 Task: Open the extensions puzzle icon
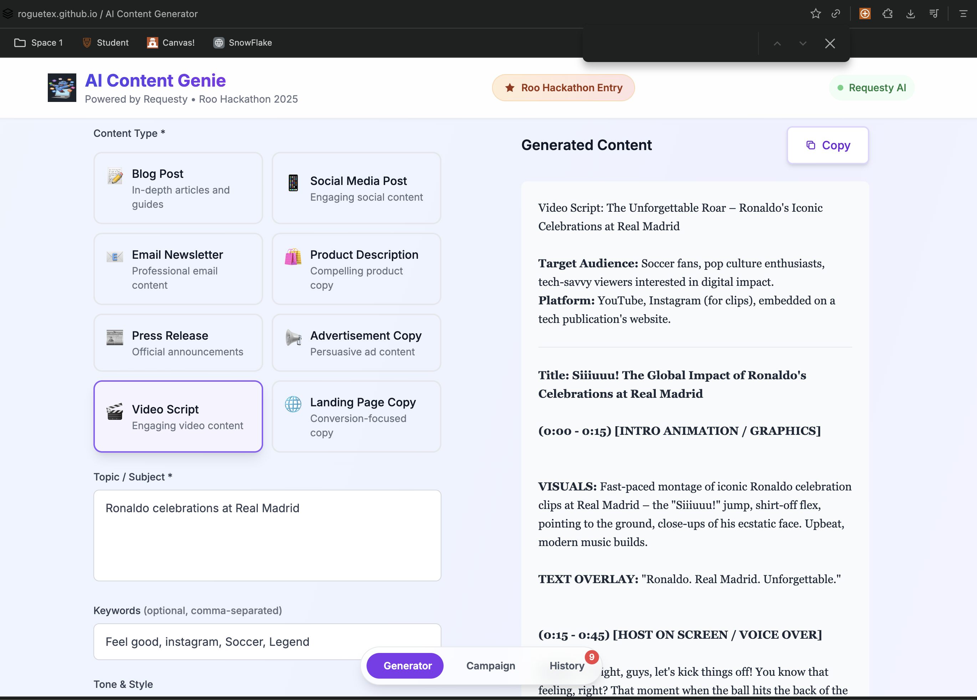[888, 14]
